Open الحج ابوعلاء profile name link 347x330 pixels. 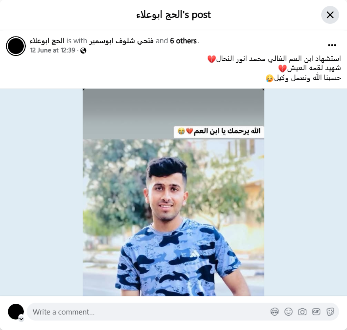(47, 41)
